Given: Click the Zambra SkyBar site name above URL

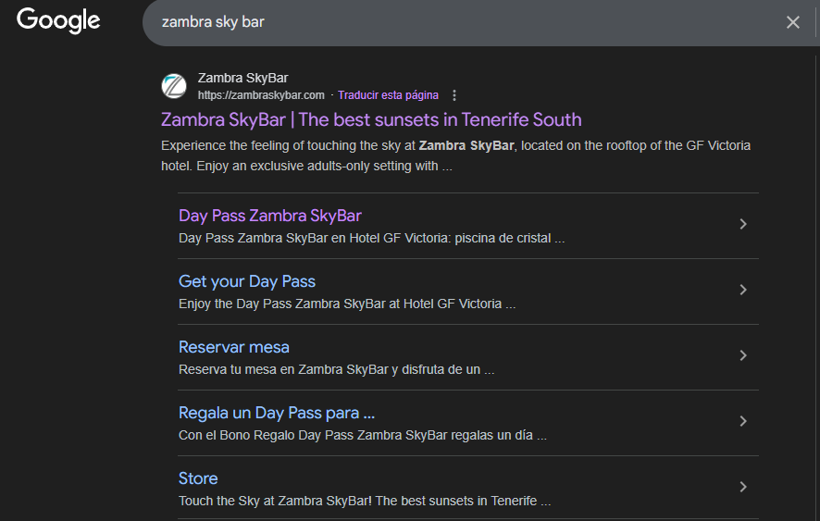Looking at the screenshot, I should point(242,78).
